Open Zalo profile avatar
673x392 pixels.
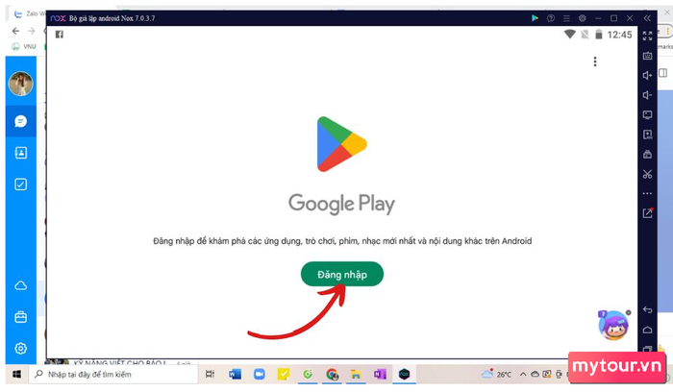coord(20,84)
